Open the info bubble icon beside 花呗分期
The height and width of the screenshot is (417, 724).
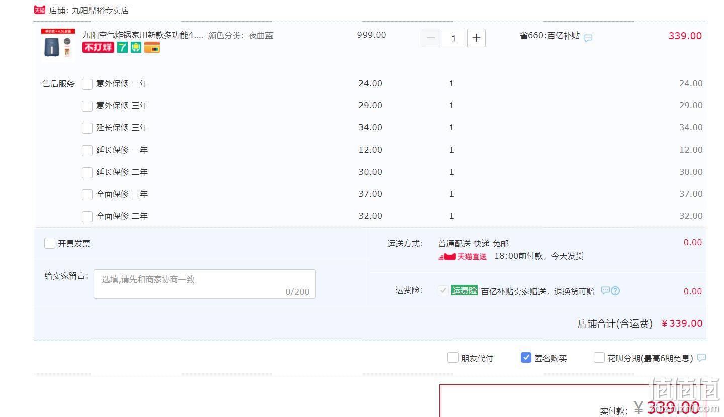pyautogui.click(x=702, y=358)
